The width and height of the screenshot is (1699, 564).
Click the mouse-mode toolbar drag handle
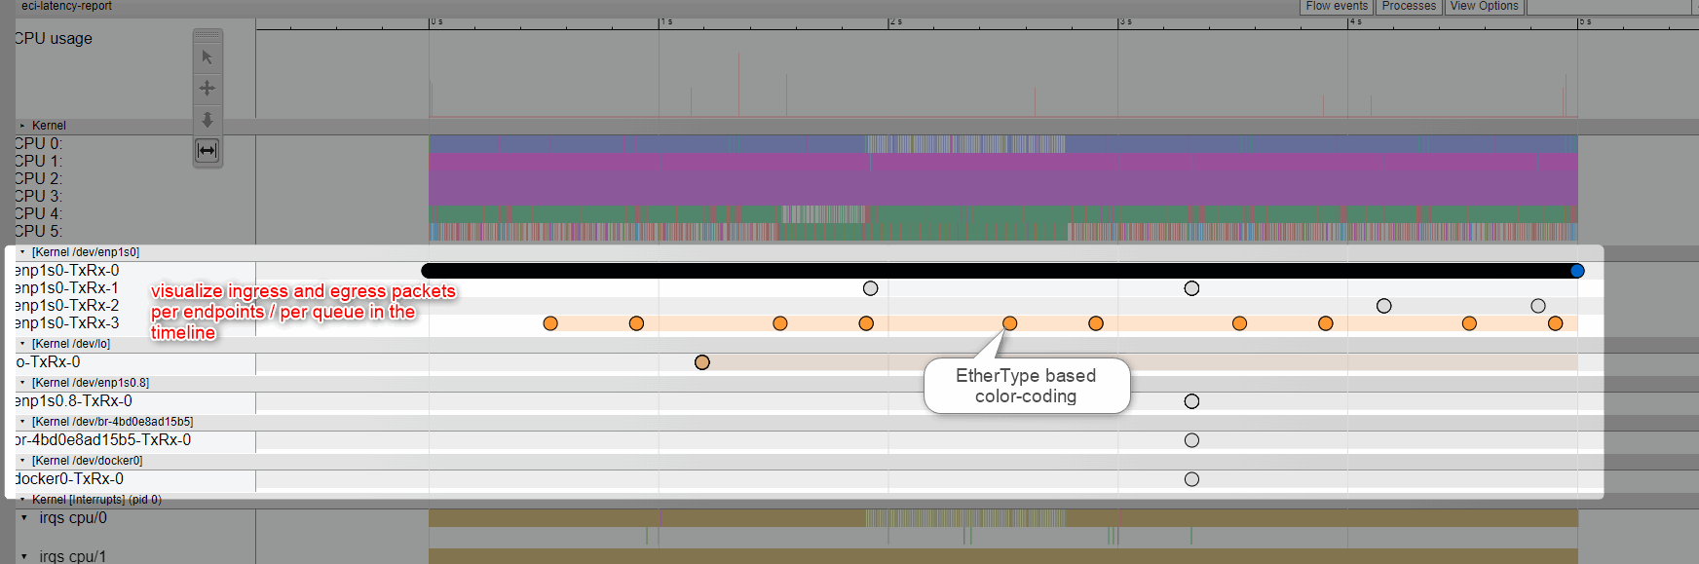coord(208,35)
